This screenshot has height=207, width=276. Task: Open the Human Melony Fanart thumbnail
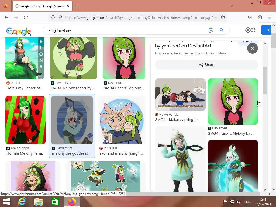coord(26,120)
